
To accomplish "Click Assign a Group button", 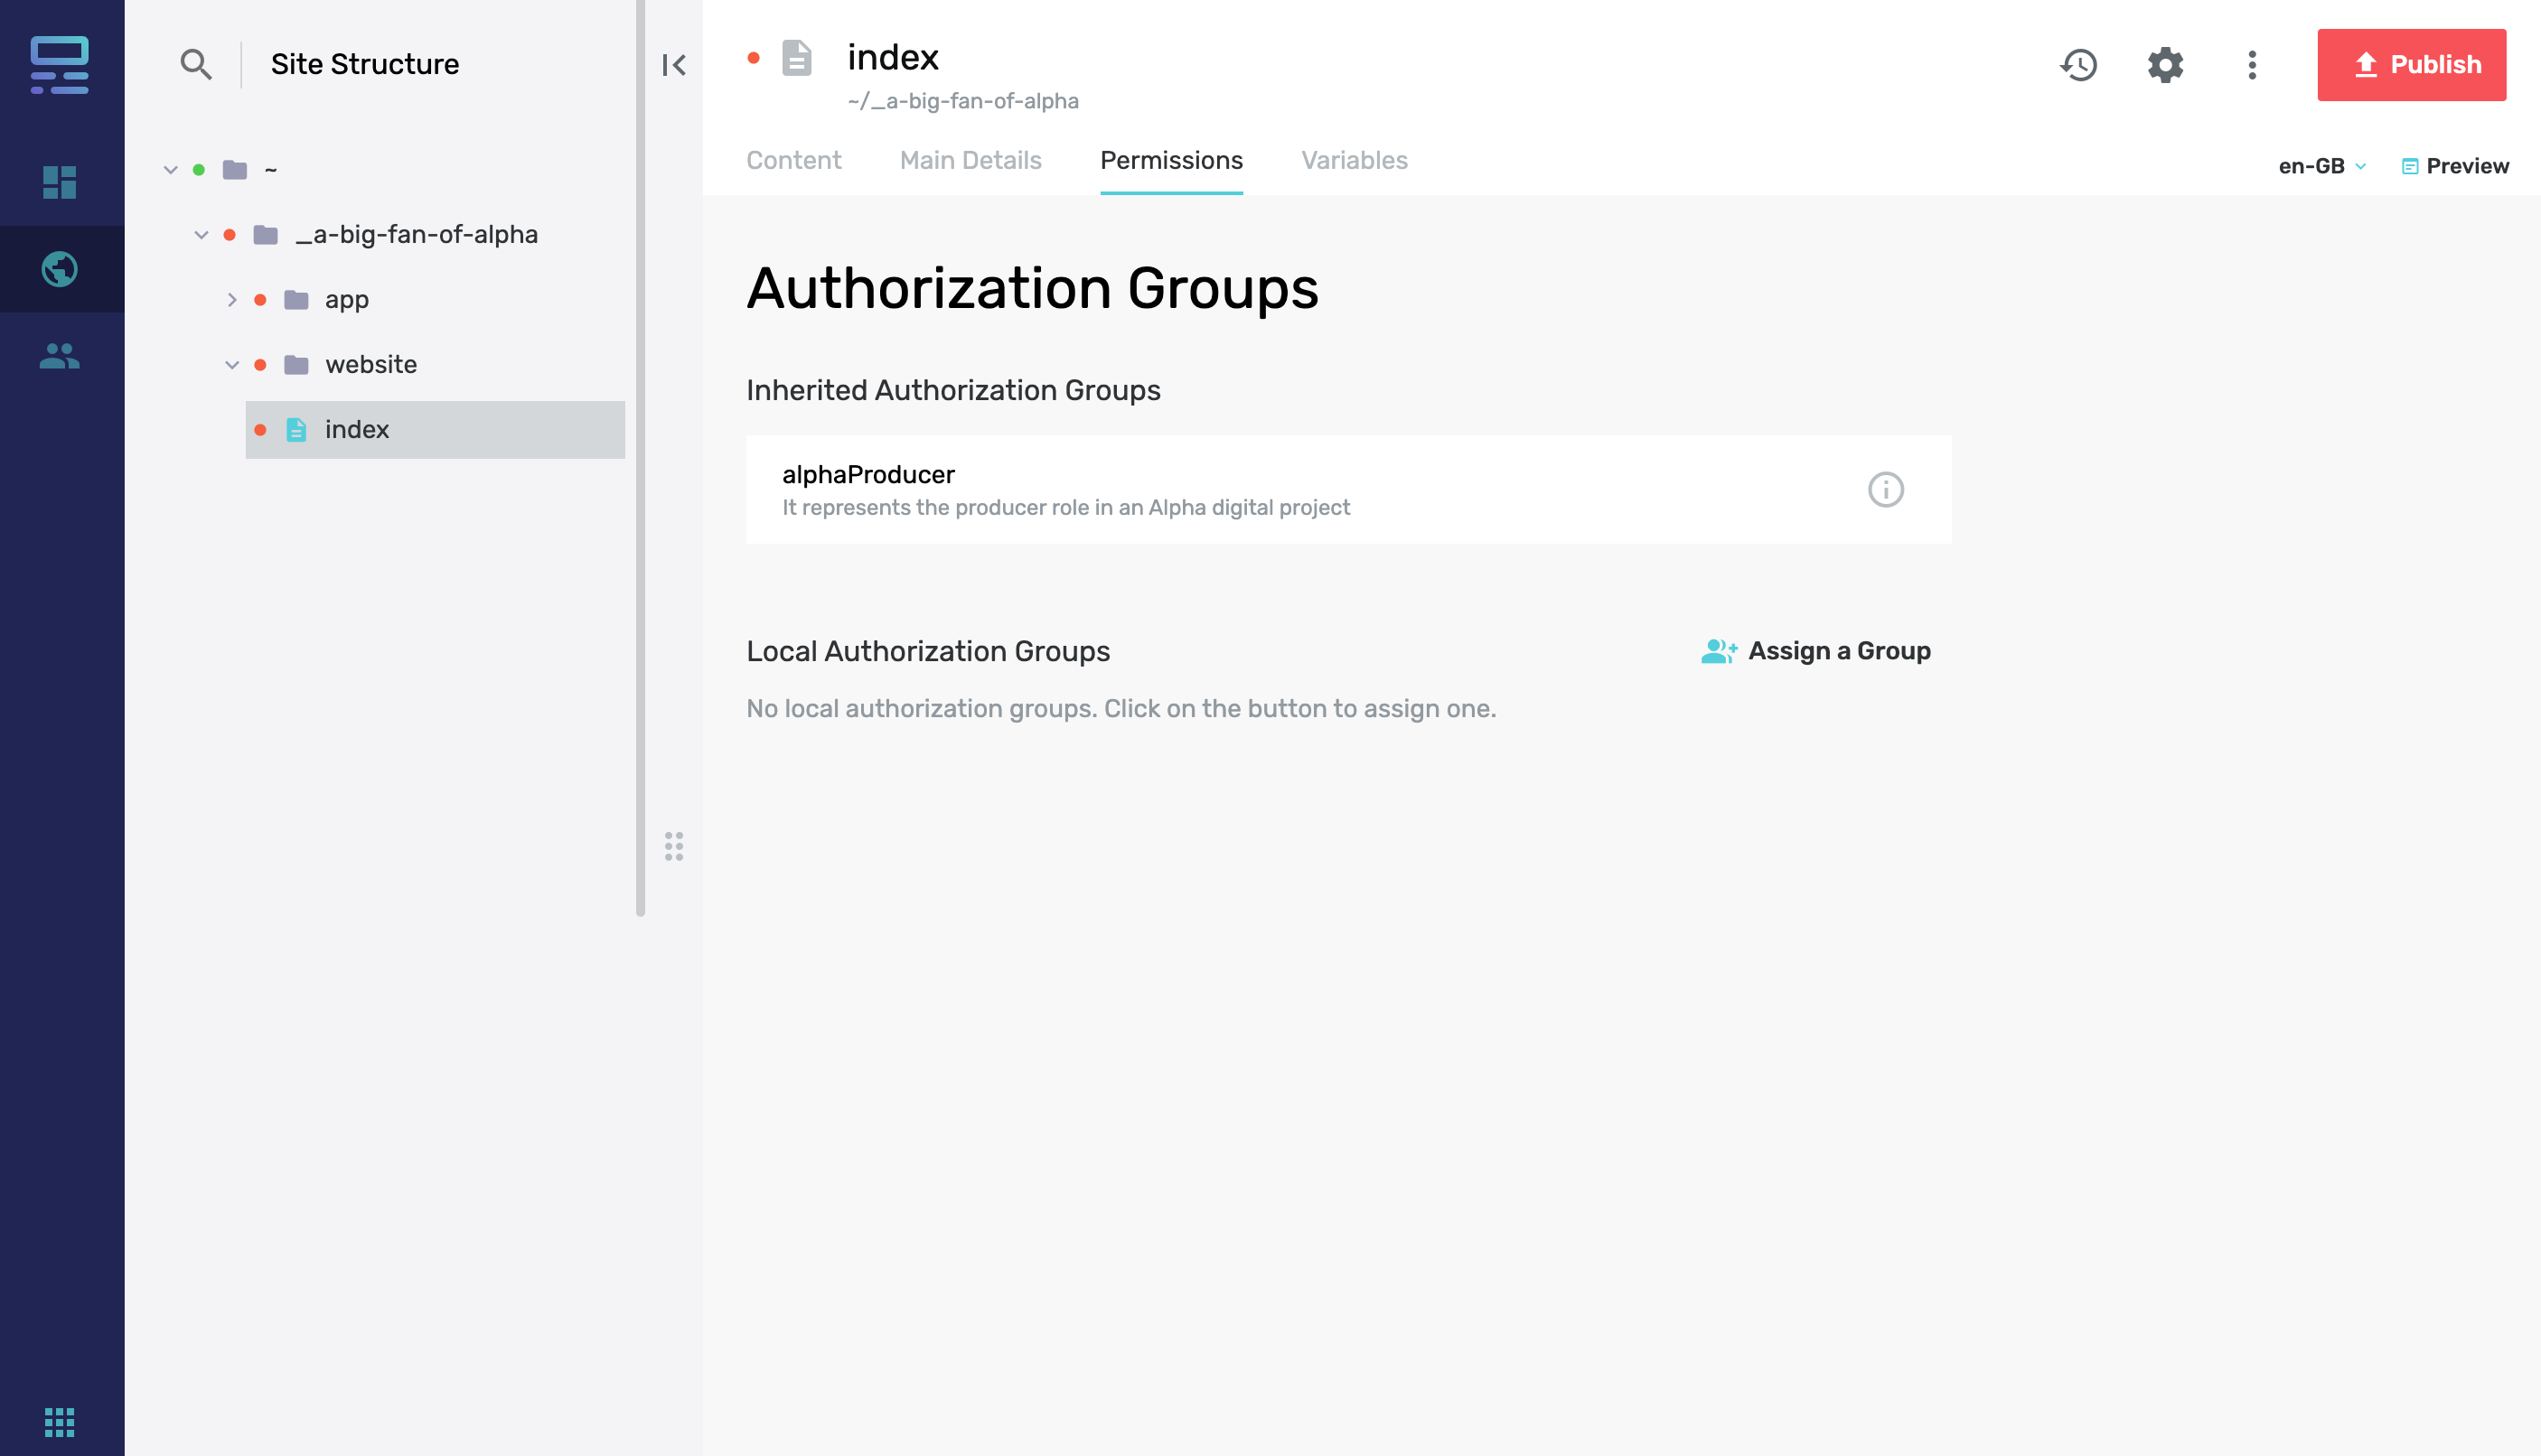I will click(x=1815, y=651).
